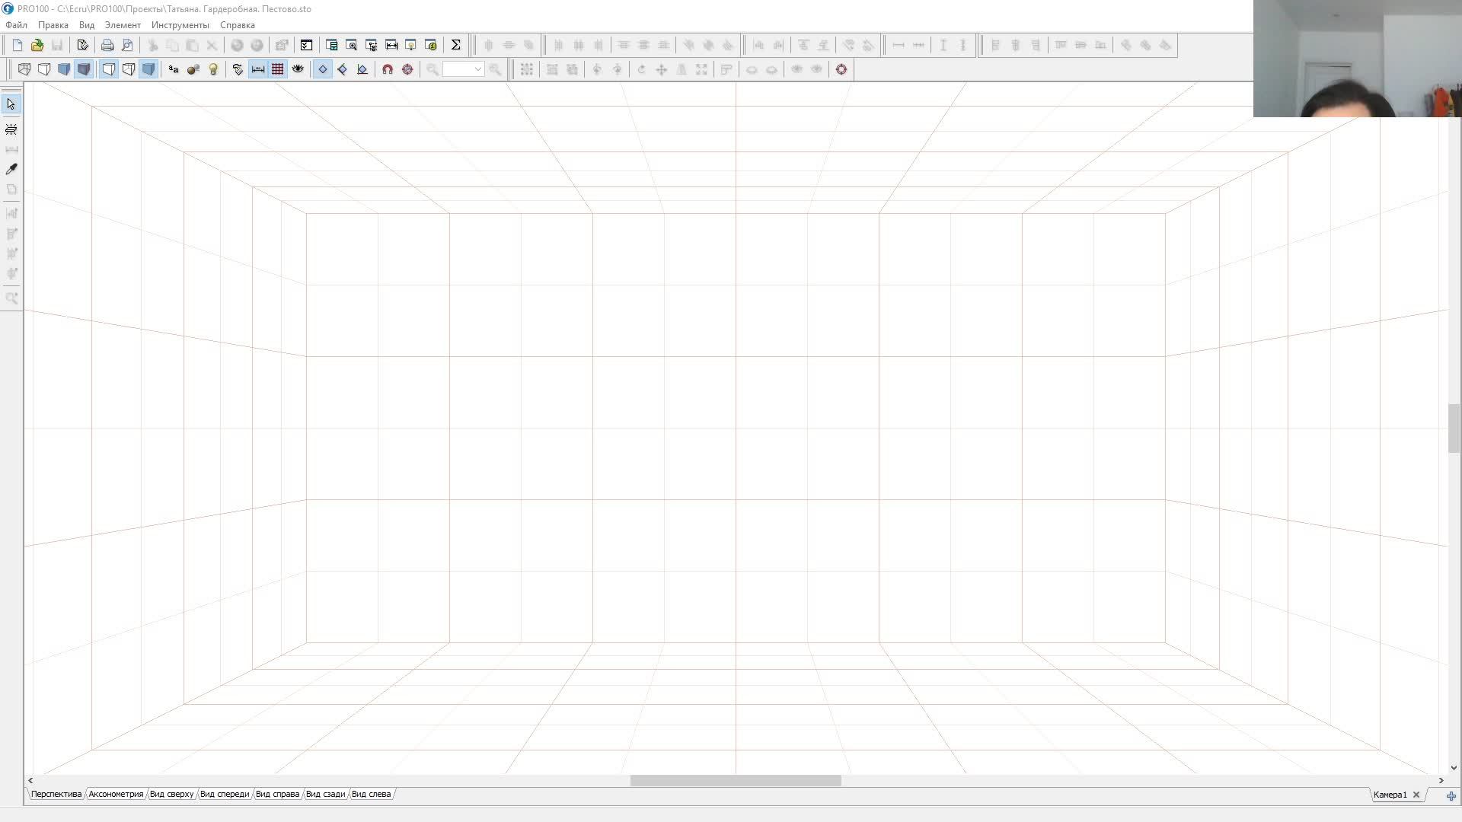This screenshot has height=822, width=1462.
Task: Open a project with the folder icon
Action: pos(37,45)
